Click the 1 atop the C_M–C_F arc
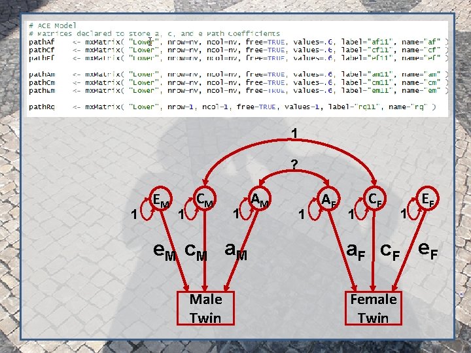The height and width of the screenshot is (353, 471). [294, 133]
